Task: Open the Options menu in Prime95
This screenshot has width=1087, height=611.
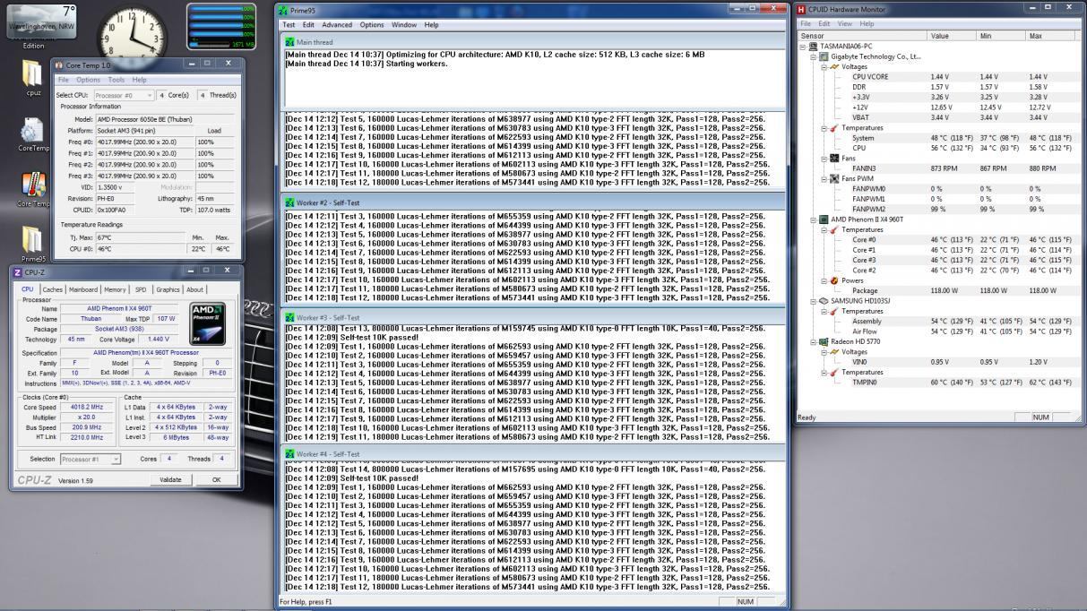Action: [x=372, y=25]
